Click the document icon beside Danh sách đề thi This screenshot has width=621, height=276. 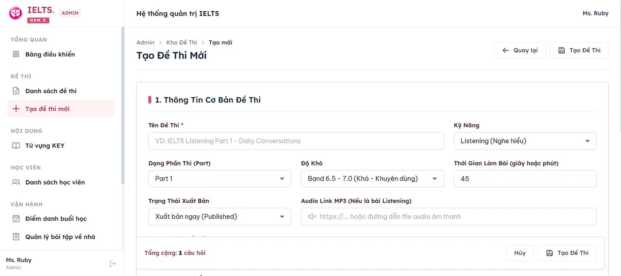tap(16, 91)
